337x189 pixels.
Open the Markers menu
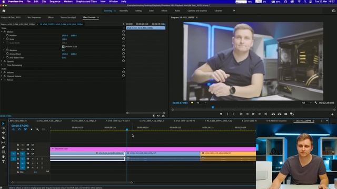click(x=68, y=2)
